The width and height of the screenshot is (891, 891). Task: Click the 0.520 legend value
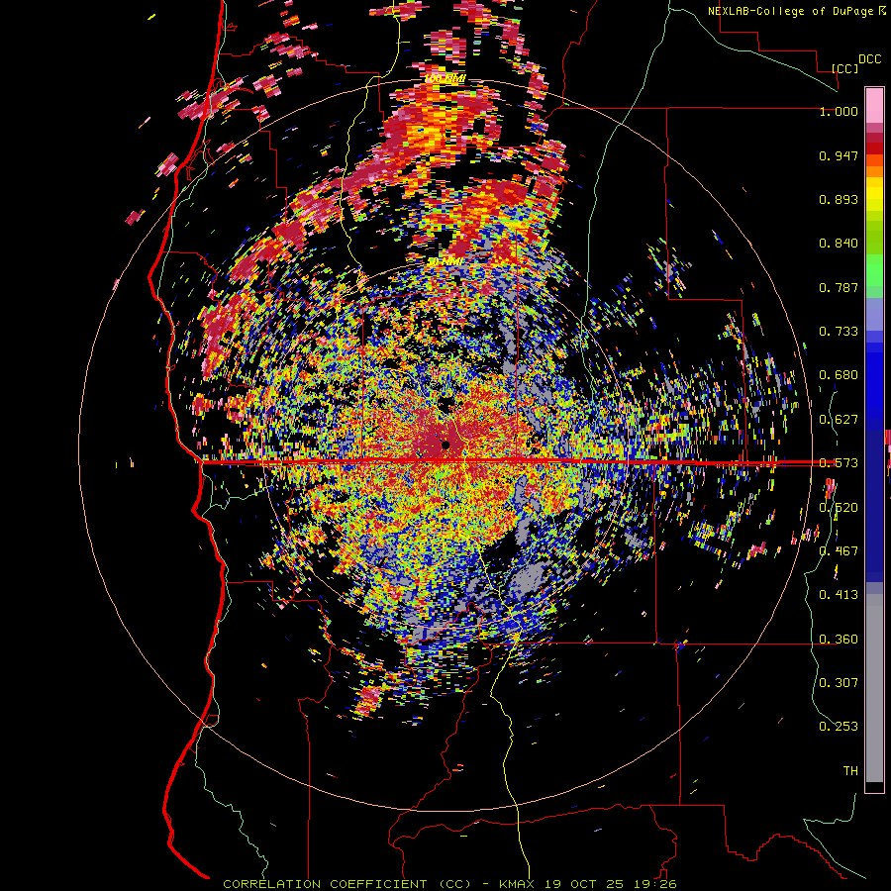tap(839, 508)
